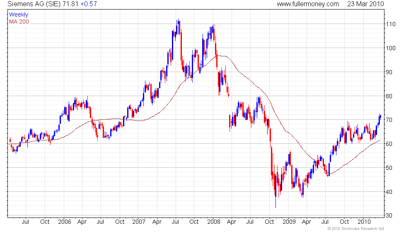Click the 40 price axis label
Screen dimensions: 406x232
[x=389, y=192]
